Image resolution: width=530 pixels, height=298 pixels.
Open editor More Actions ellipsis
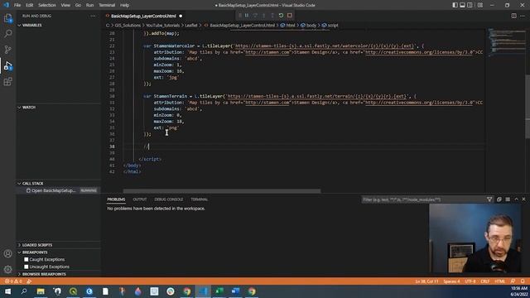pyautogui.click(x=523, y=16)
